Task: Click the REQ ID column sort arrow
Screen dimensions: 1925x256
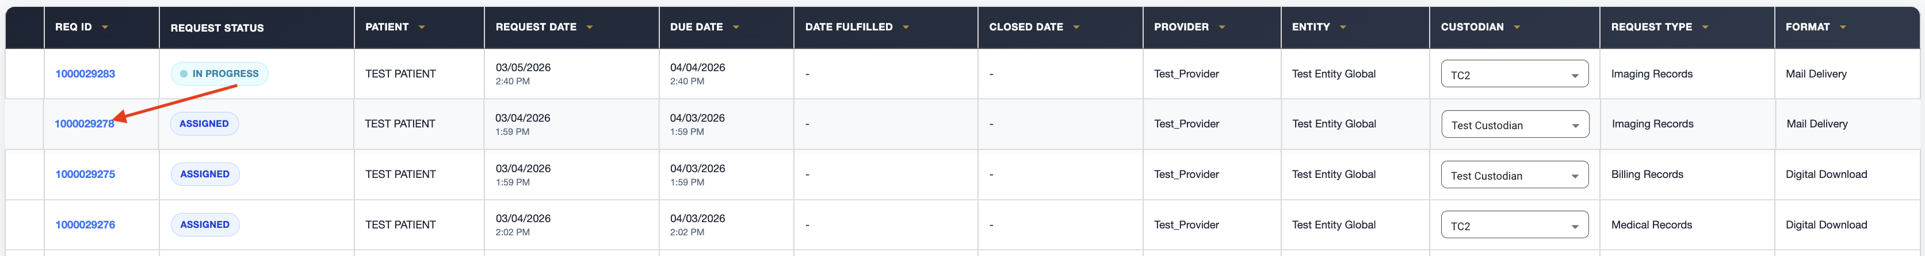Action: coord(105,28)
